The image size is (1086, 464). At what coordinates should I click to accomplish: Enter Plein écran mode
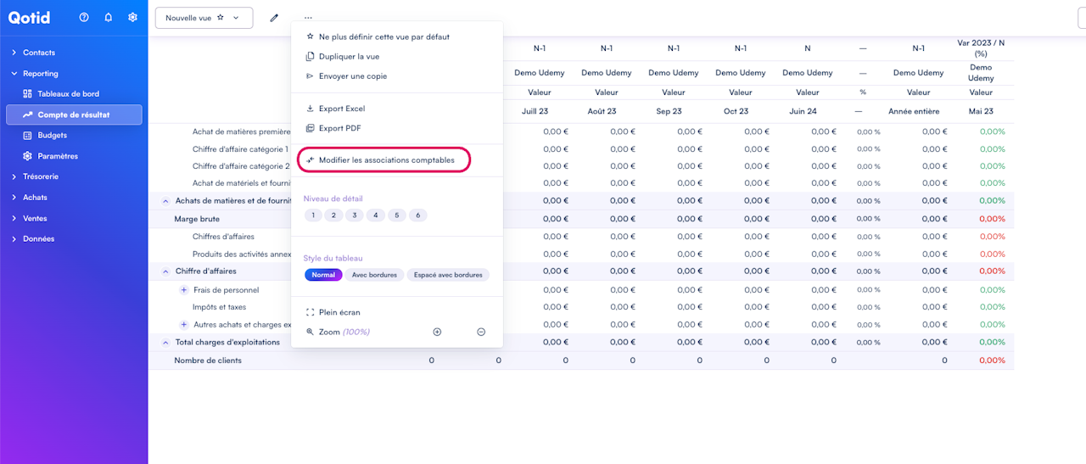pyautogui.click(x=339, y=312)
